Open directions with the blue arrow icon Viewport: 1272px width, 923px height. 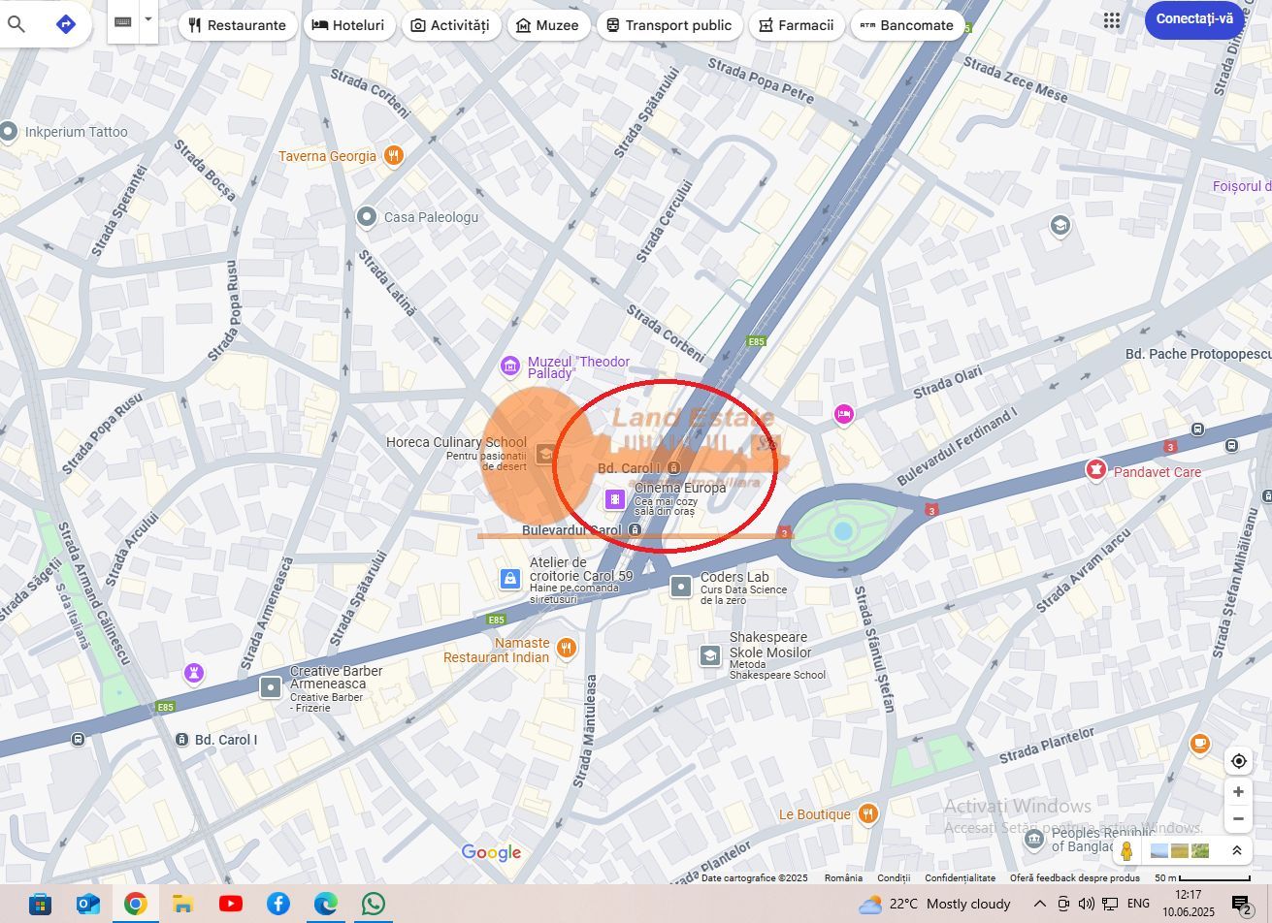(66, 24)
